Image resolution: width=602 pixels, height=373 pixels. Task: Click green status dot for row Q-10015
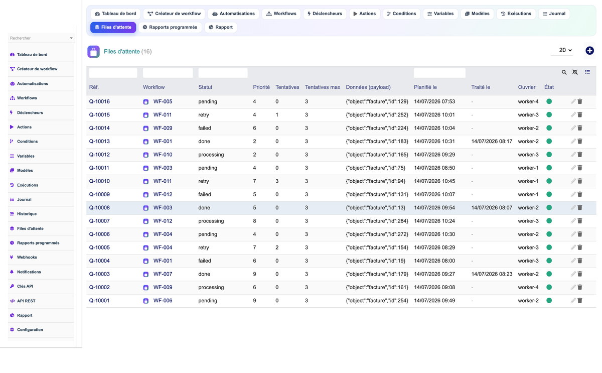549,114
